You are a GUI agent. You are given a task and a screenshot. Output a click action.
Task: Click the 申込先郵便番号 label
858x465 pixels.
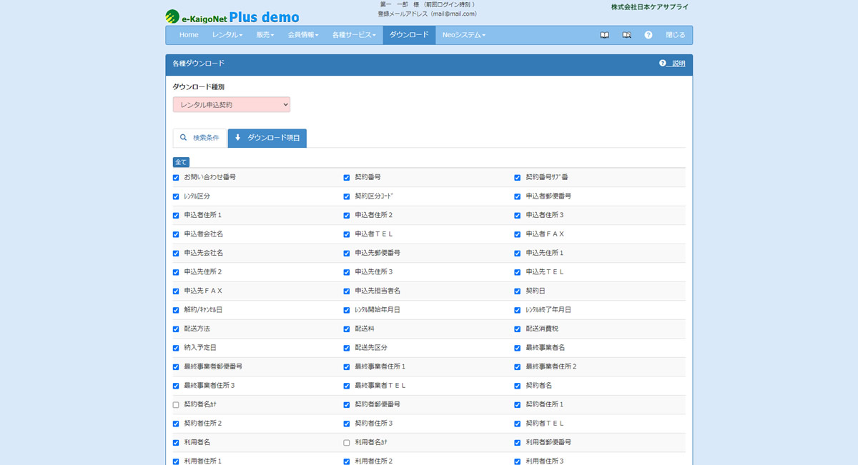click(x=378, y=253)
